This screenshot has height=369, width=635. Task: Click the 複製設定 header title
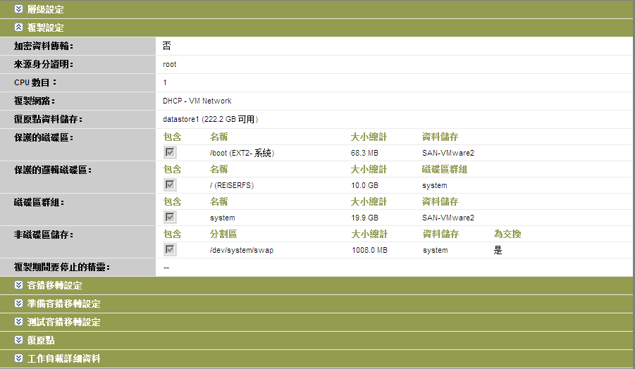coord(45,27)
